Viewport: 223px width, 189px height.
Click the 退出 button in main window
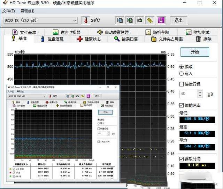click(178, 20)
